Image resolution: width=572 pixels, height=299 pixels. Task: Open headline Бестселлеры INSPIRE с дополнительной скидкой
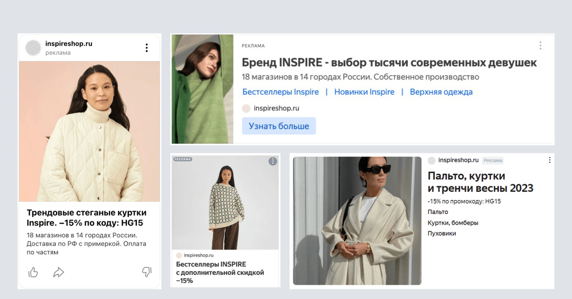click(x=220, y=272)
